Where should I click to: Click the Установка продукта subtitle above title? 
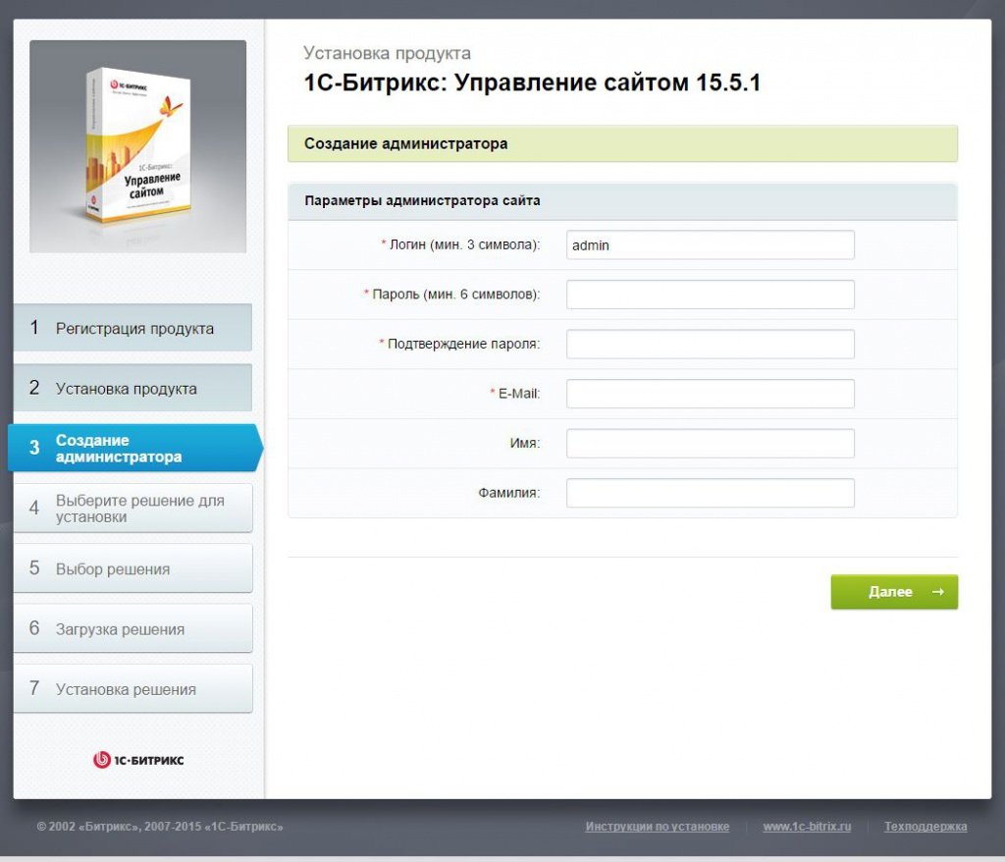coord(387,53)
